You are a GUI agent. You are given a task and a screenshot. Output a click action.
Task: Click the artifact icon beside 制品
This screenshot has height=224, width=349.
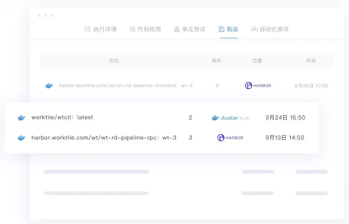[x=221, y=29]
